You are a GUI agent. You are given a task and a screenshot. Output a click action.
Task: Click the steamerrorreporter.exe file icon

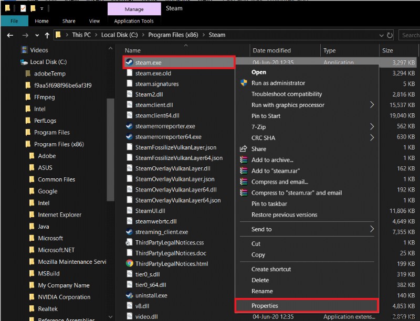pyautogui.click(x=129, y=126)
